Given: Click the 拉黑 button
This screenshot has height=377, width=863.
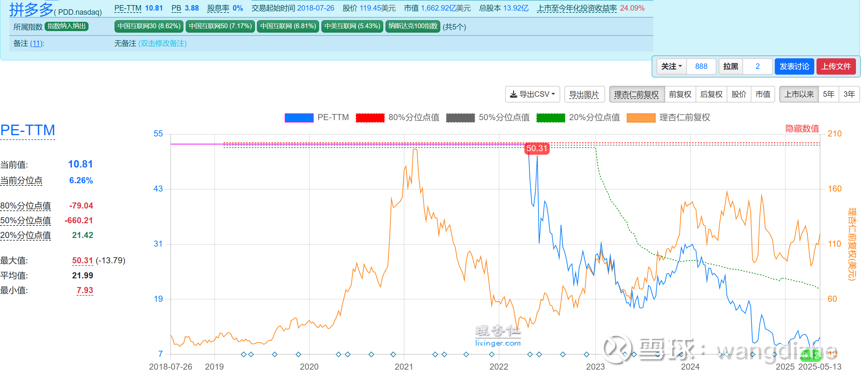Looking at the screenshot, I should [x=731, y=66].
